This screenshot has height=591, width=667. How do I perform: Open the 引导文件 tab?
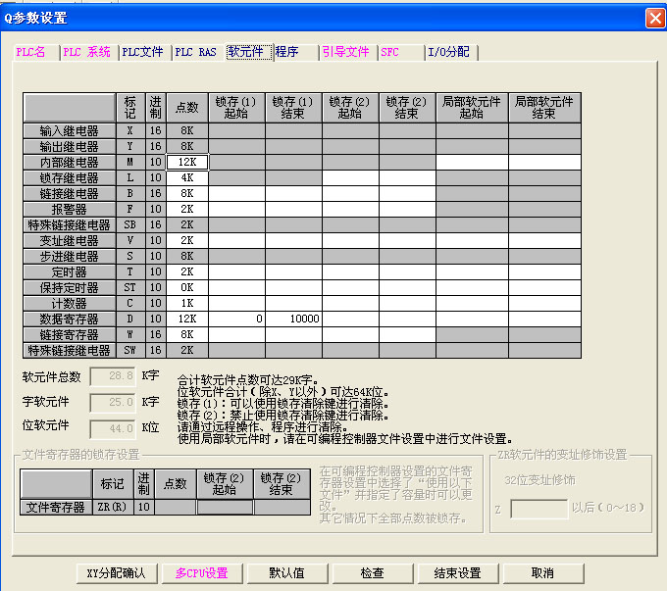point(346,53)
